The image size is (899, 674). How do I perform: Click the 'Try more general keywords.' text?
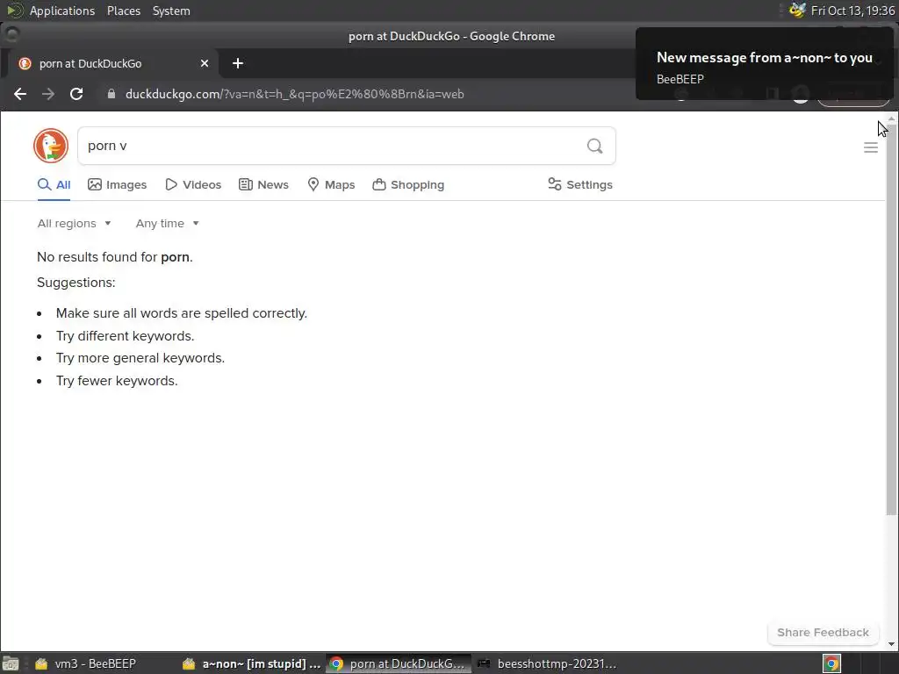pyautogui.click(x=140, y=358)
